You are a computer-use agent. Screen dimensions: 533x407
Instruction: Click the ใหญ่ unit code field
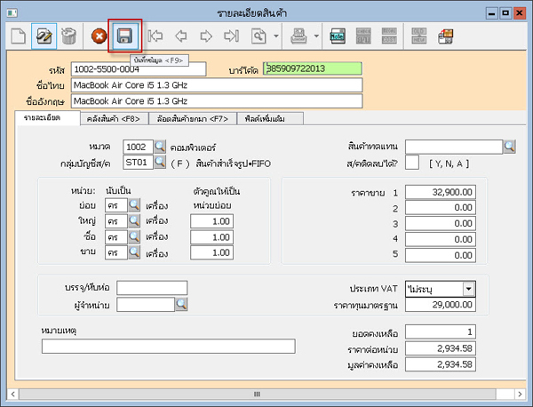pyautogui.click(x=116, y=221)
